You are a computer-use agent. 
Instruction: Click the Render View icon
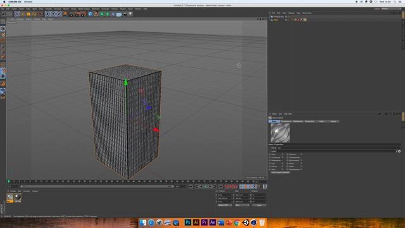[x=72, y=14]
